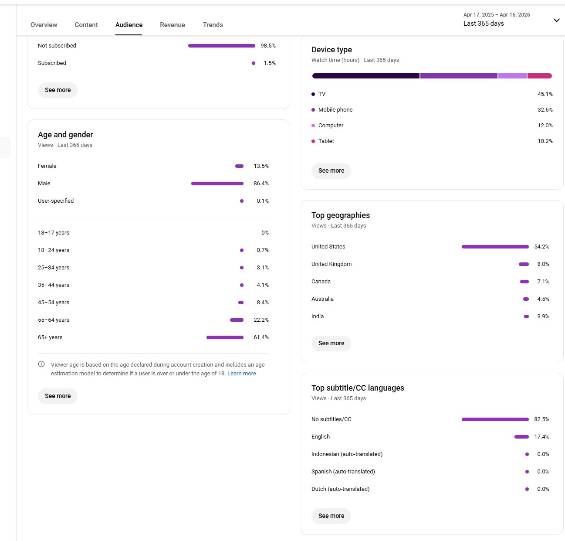Select the Last 365 days period selector

(x=484, y=24)
